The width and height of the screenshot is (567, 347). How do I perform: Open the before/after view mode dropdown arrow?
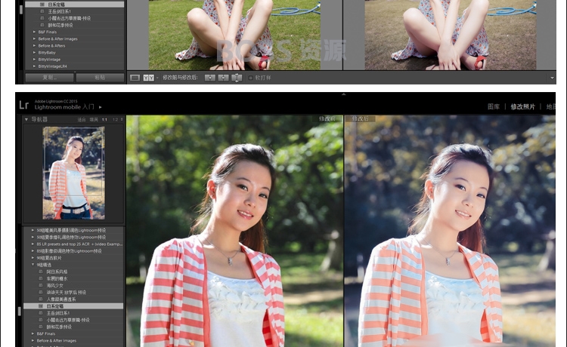pyautogui.click(x=157, y=78)
